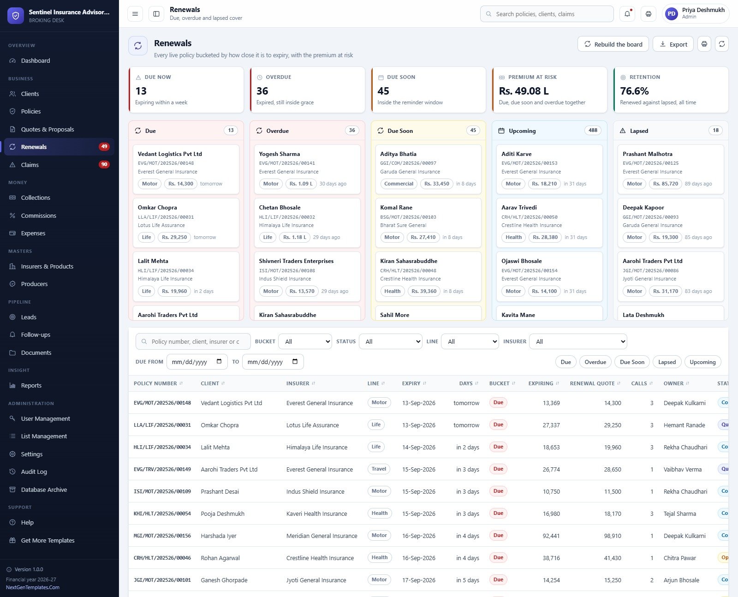This screenshot has height=597, width=738.
Task: Filter by the Overdue quick chip
Action: point(595,362)
